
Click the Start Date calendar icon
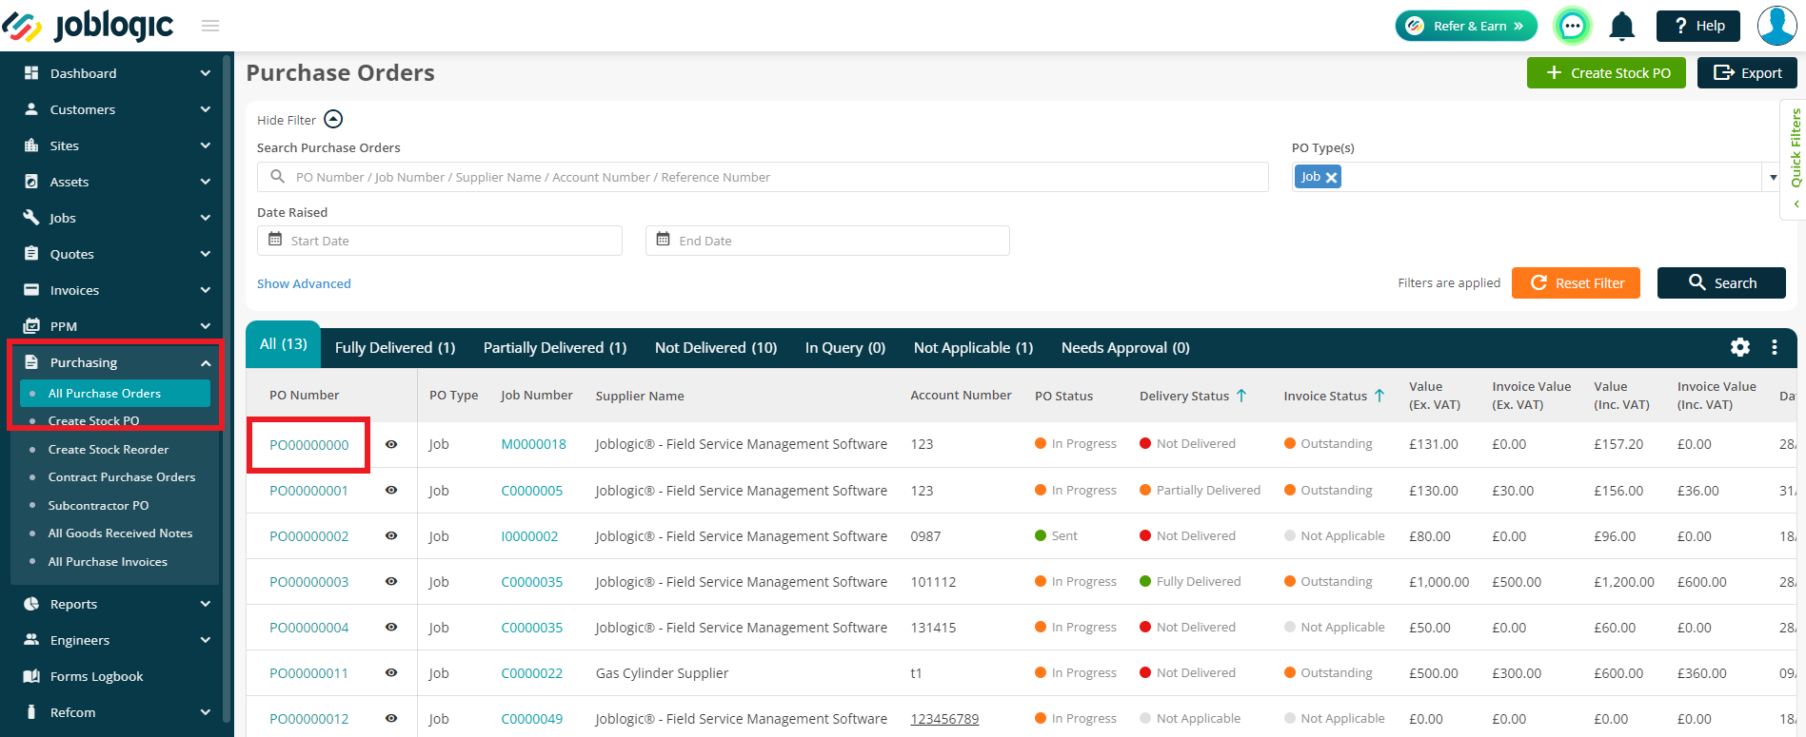click(x=275, y=240)
